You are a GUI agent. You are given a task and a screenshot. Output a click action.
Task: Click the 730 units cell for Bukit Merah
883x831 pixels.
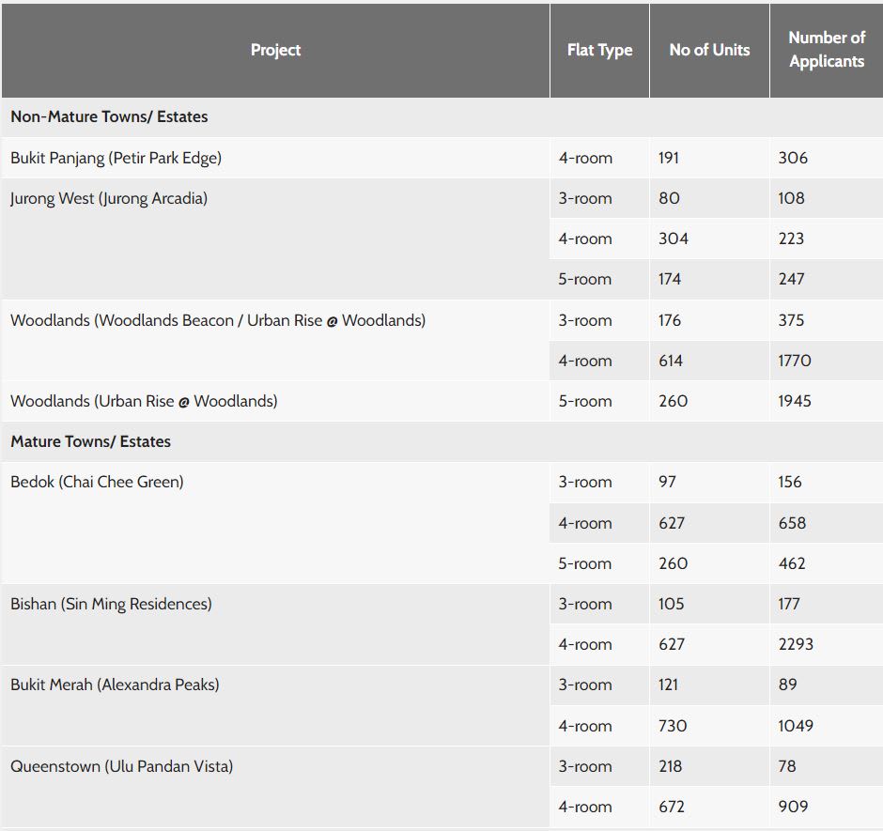pyautogui.click(x=673, y=726)
